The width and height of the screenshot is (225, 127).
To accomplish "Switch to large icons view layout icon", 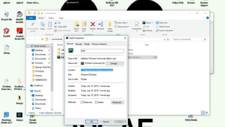I will [207, 113].
